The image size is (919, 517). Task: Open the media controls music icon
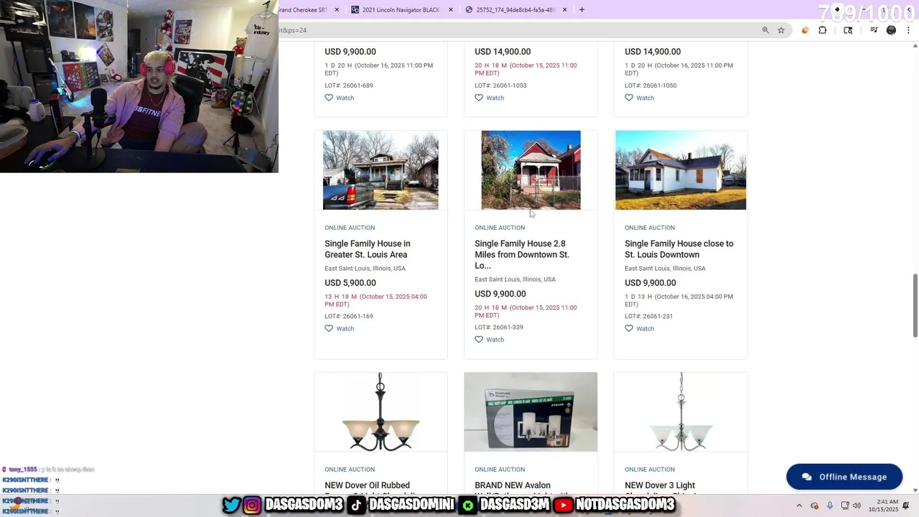(874, 30)
